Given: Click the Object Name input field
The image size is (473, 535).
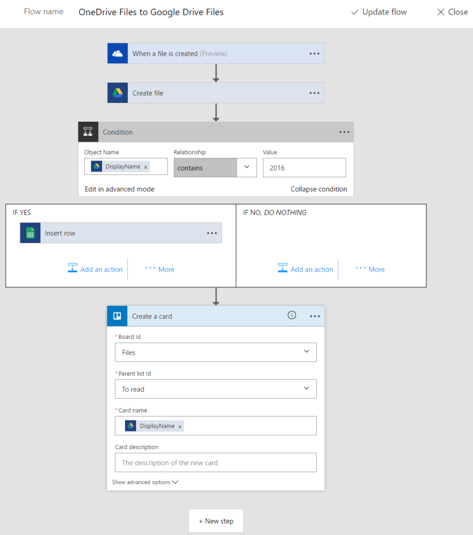Looking at the screenshot, I should [126, 167].
